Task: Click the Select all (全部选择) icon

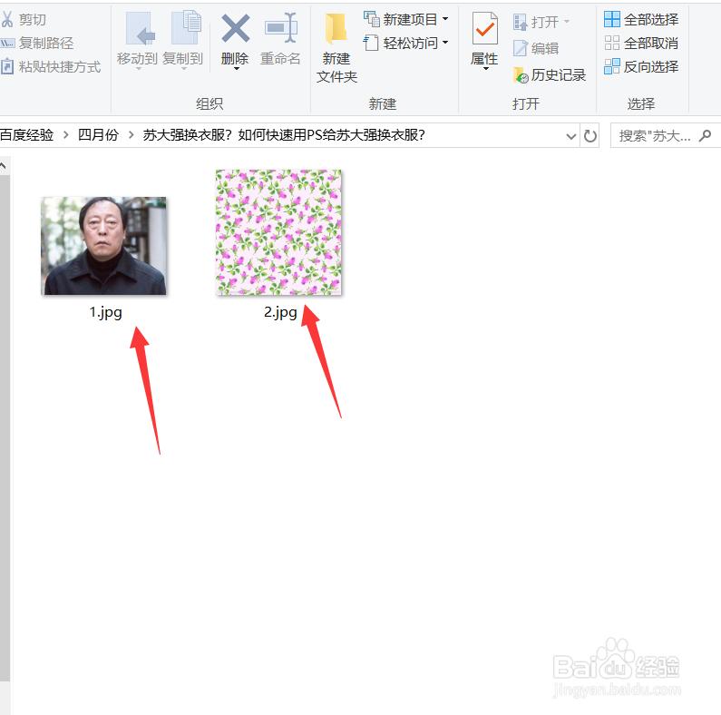Action: [x=612, y=19]
